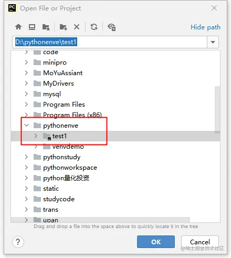The height and width of the screenshot is (258, 231).
Task: Select the MyDrivers folder
Action: pyautogui.click(x=58, y=84)
